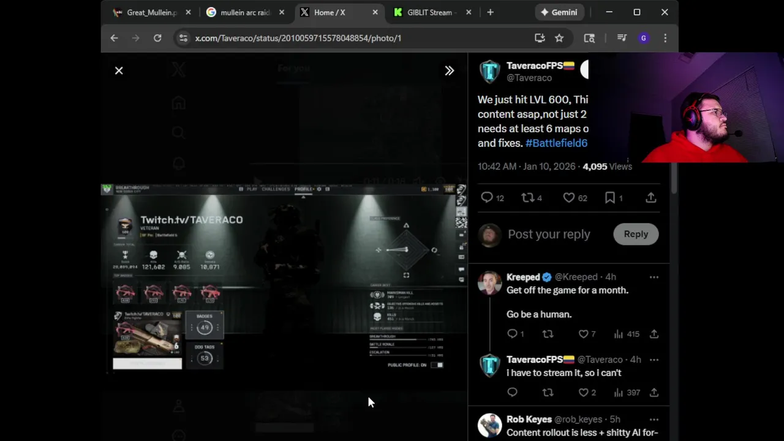Screen dimensions: 784x441
Task: Close the mullein arc raid tab
Action: (x=282, y=12)
